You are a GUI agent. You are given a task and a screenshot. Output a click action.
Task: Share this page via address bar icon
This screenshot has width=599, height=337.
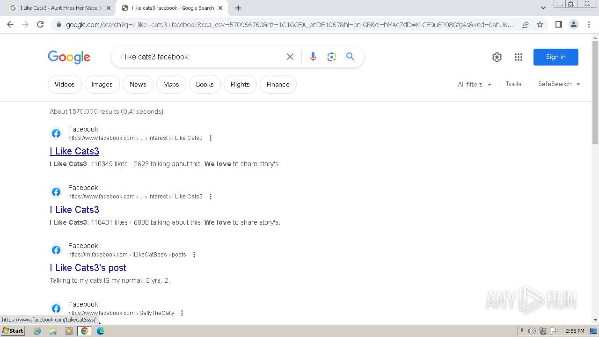pyautogui.click(x=525, y=24)
